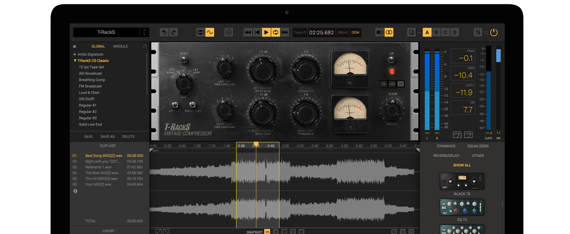Screen dimensions: 570x234
Task: Click the power button icon
Action: click(494, 33)
